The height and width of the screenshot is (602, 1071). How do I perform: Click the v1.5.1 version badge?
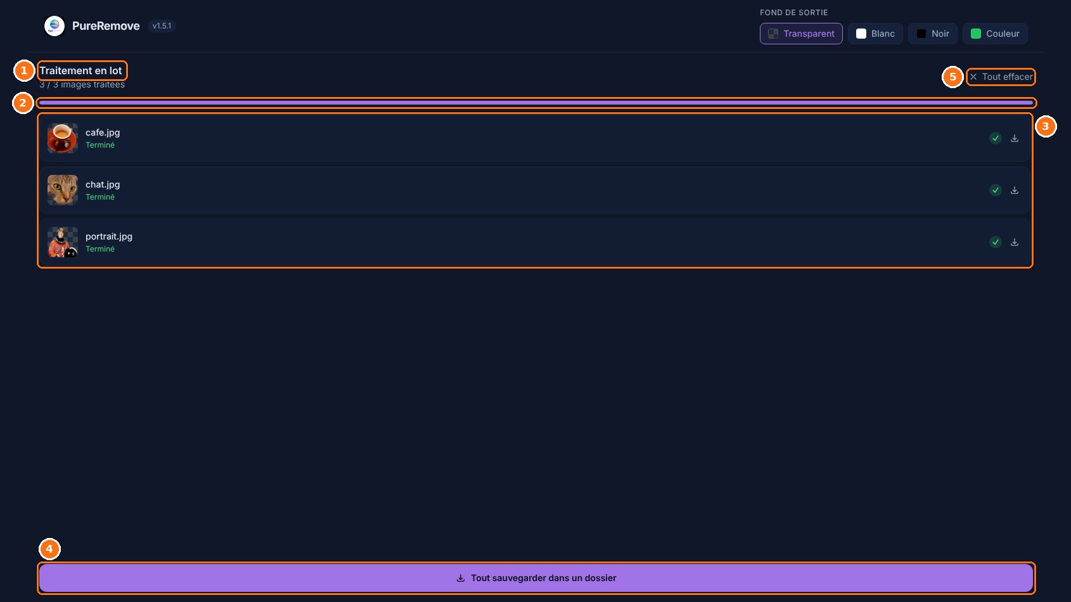(162, 26)
